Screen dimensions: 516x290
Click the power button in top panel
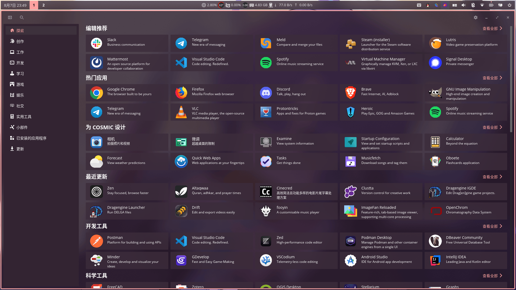point(509,5)
